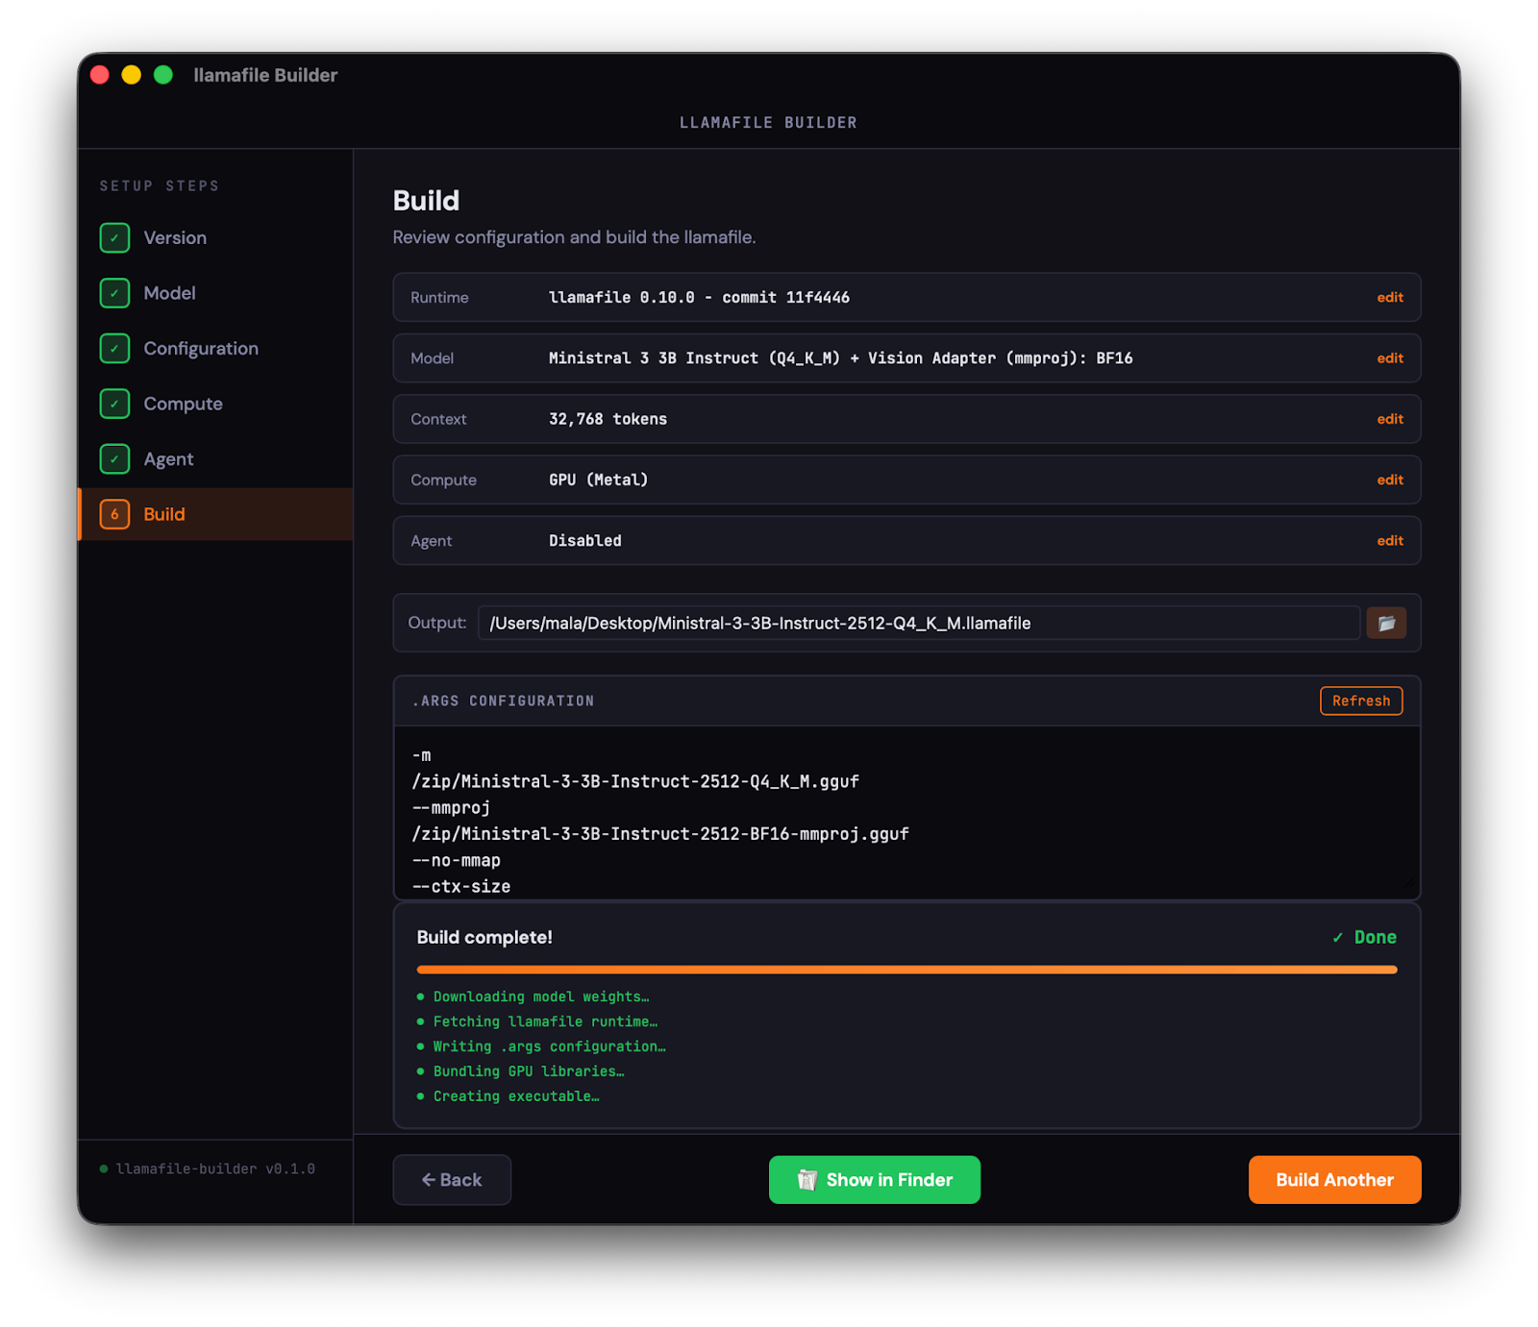Click the folder browse icon beside output path
Viewport: 1538px width, 1327px height.
tap(1385, 624)
